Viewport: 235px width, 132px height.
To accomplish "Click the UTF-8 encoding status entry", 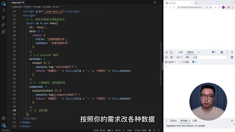I will pyautogui.click(x=118, y=131).
